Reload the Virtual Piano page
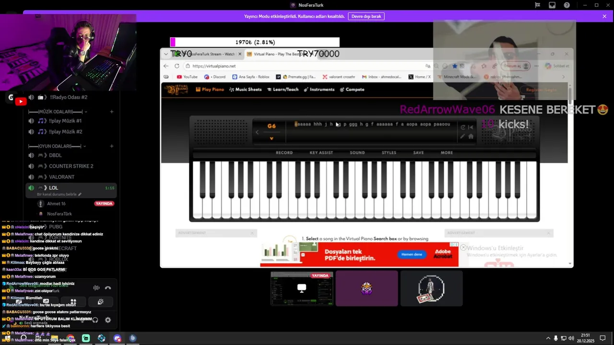 pos(177,66)
